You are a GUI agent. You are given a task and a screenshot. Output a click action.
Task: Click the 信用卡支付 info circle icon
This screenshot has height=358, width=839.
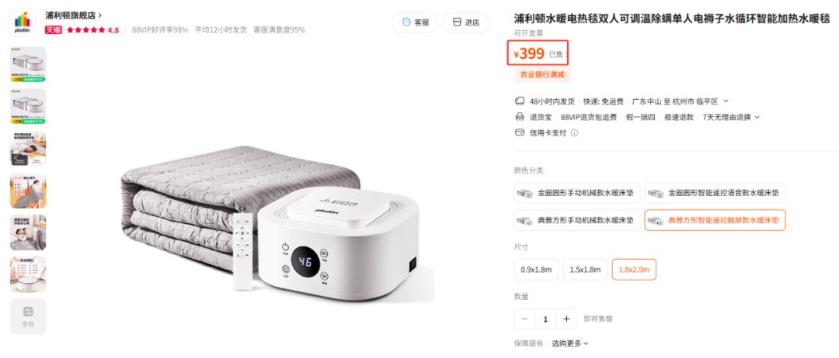[x=574, y=133]
